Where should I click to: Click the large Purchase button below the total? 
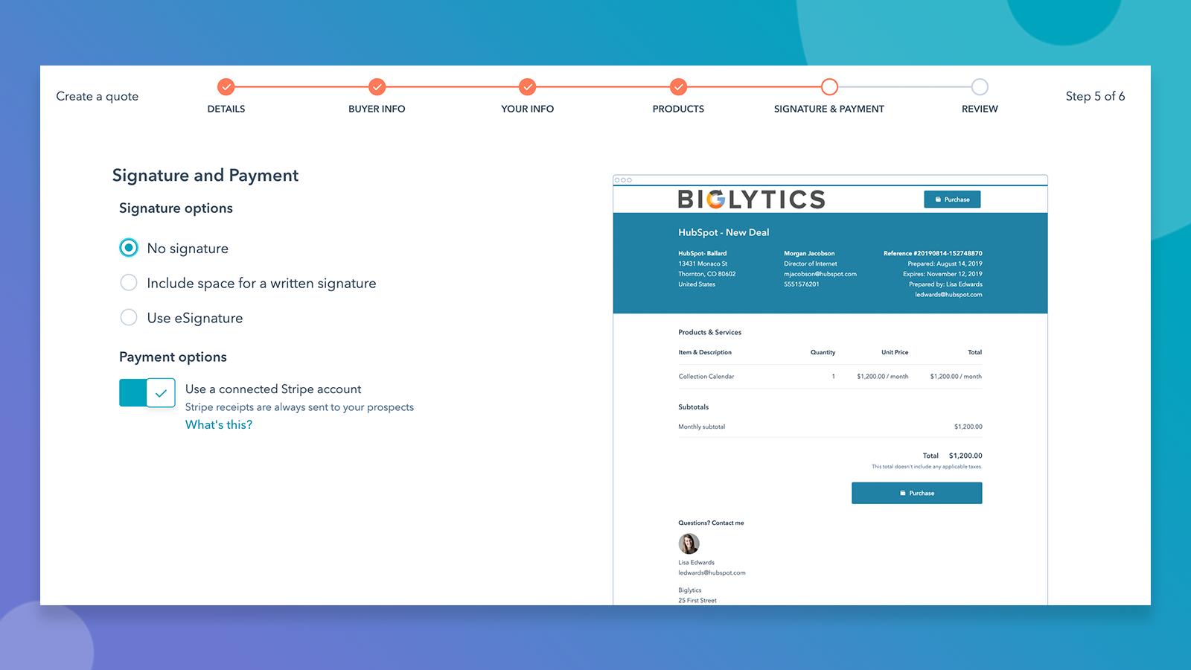(917, 493)
